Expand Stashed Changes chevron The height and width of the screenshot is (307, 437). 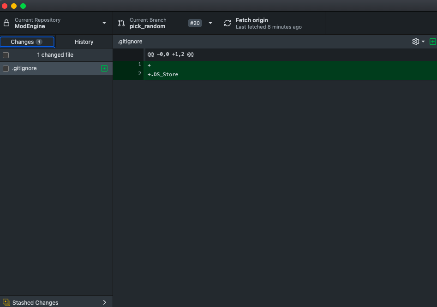pos(104,302)
